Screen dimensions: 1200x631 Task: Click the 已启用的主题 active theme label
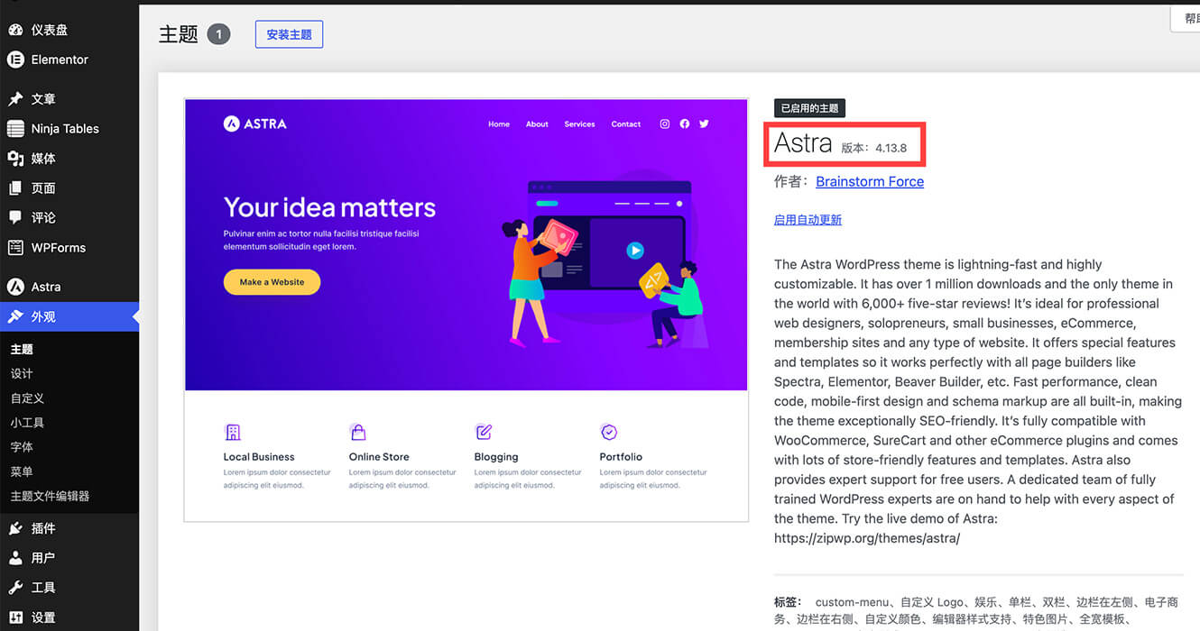pos(809,108)
